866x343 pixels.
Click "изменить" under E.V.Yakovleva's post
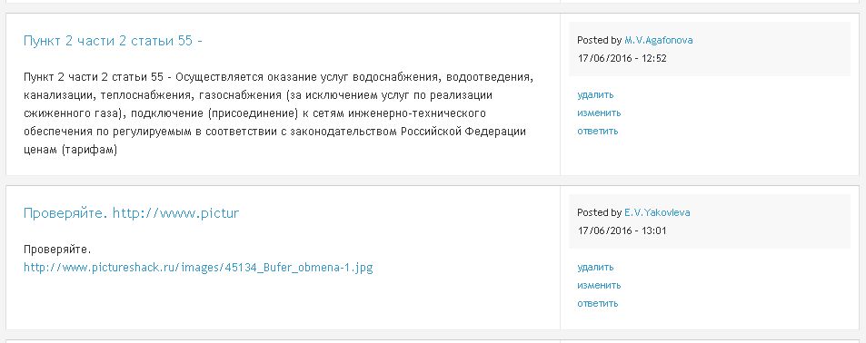pos(599,286)
